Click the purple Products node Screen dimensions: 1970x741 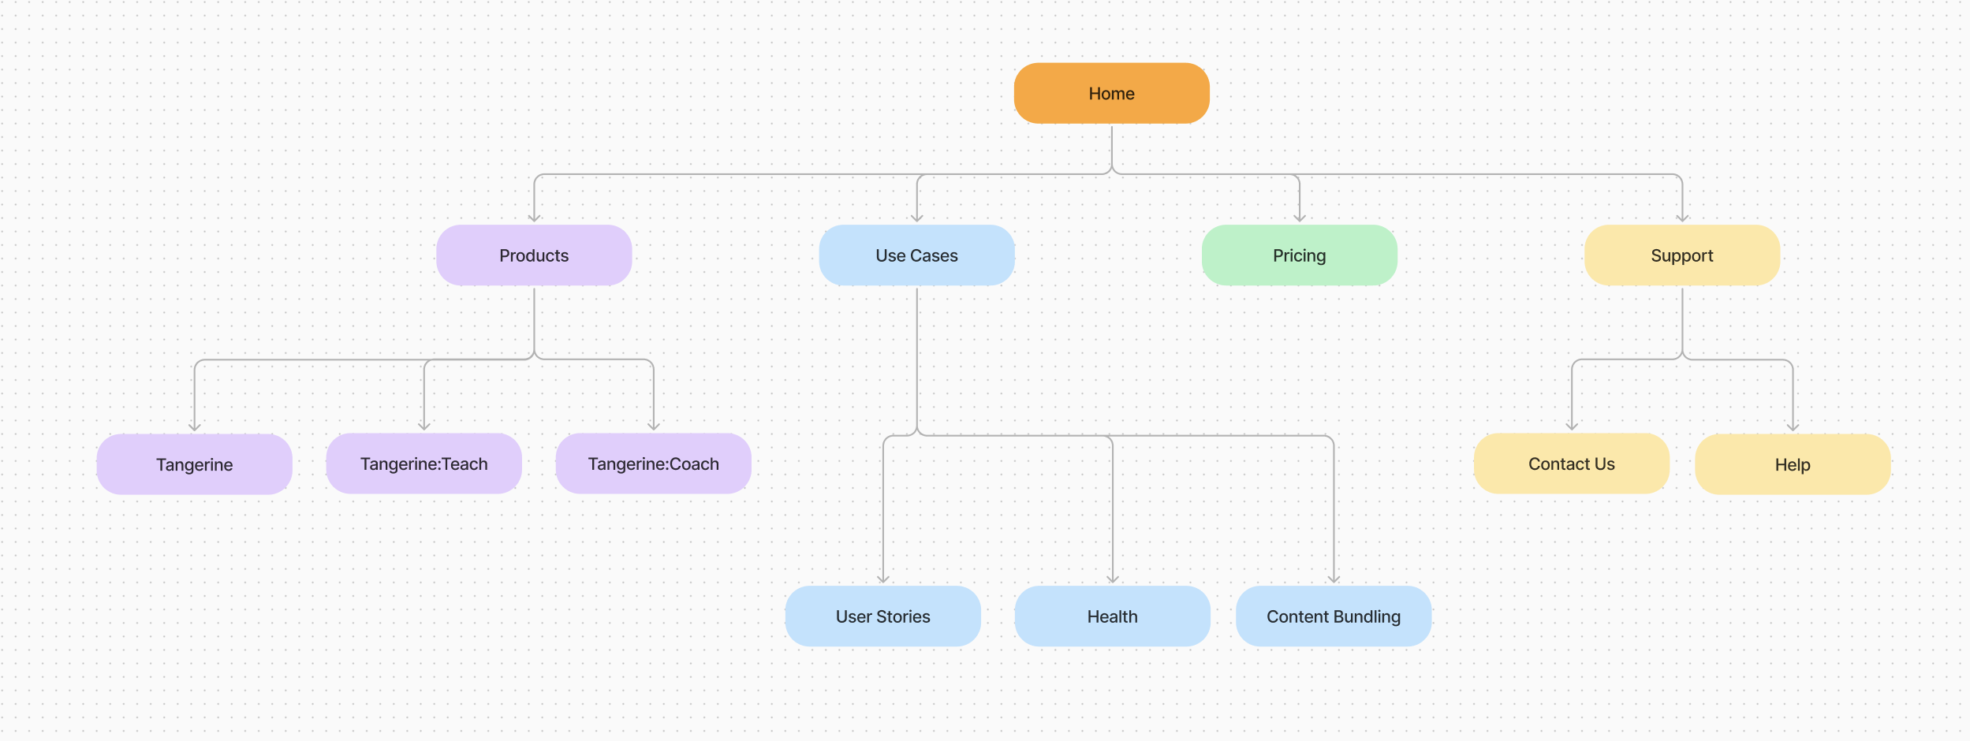[x=534, y=255]
